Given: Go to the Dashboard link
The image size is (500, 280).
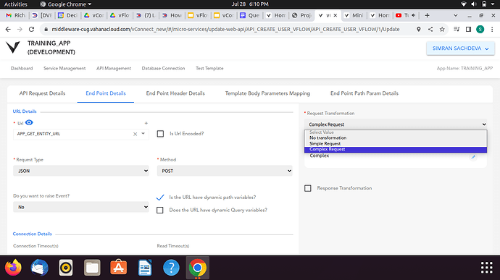Looking at the screenshot, I should (22, 68).
